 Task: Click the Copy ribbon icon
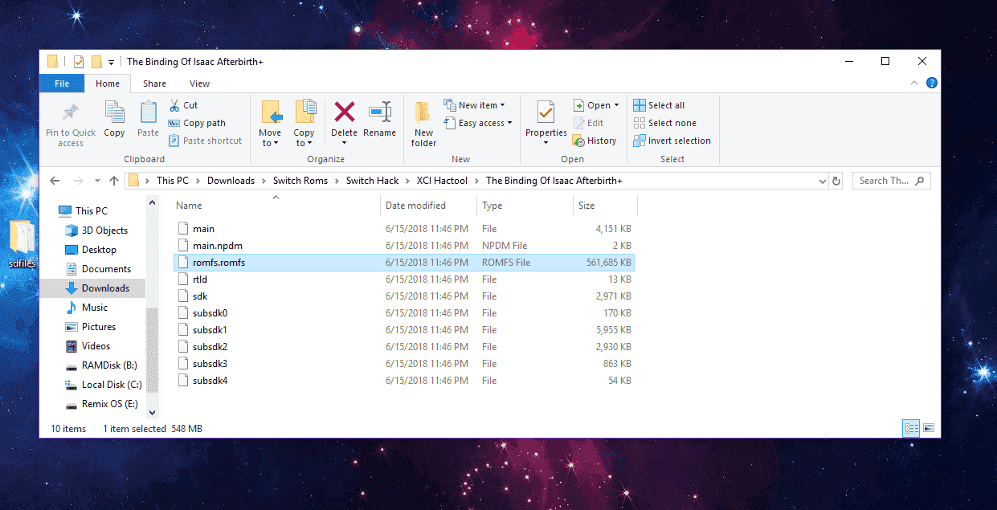pos(114,119)
